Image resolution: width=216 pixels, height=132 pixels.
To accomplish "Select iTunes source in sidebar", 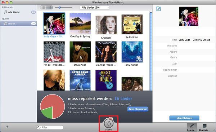I will coord(18,23).
